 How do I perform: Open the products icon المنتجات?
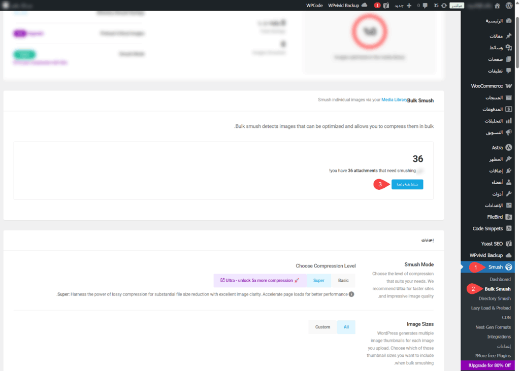pyautogui.click(x=509, y=97)
